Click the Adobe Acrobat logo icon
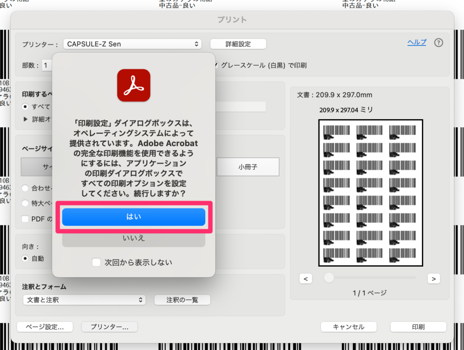464x350 pixels. click(134, 85)
